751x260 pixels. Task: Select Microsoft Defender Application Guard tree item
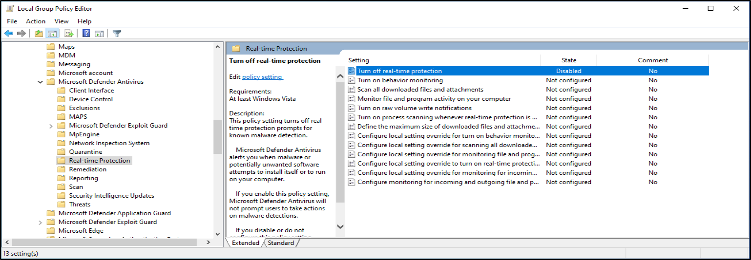click(115, 213)
